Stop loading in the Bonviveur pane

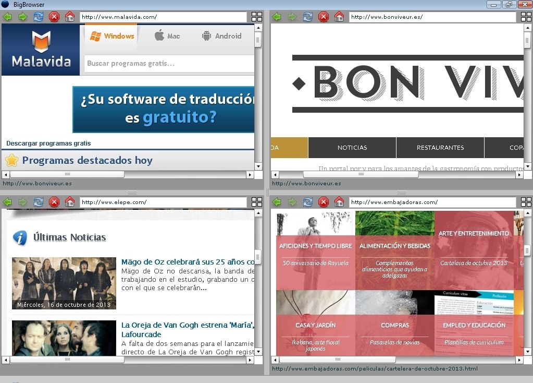(323, 17)
